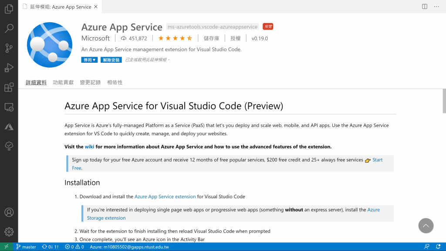The width and height of the screenshot is (446, 251).
Task: Open the Extensions view icon
Action: pyautogui.click(x=9, y=88)
